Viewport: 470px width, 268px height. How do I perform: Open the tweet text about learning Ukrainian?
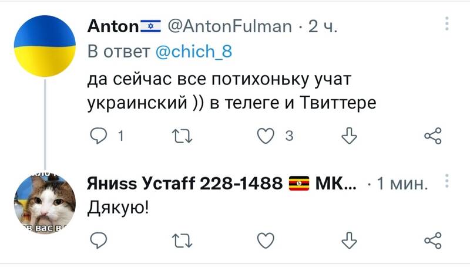(x=231, y=91)
